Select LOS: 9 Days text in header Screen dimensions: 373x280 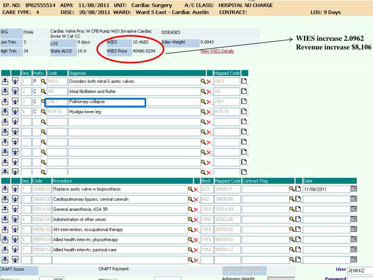tap(325, 12)
